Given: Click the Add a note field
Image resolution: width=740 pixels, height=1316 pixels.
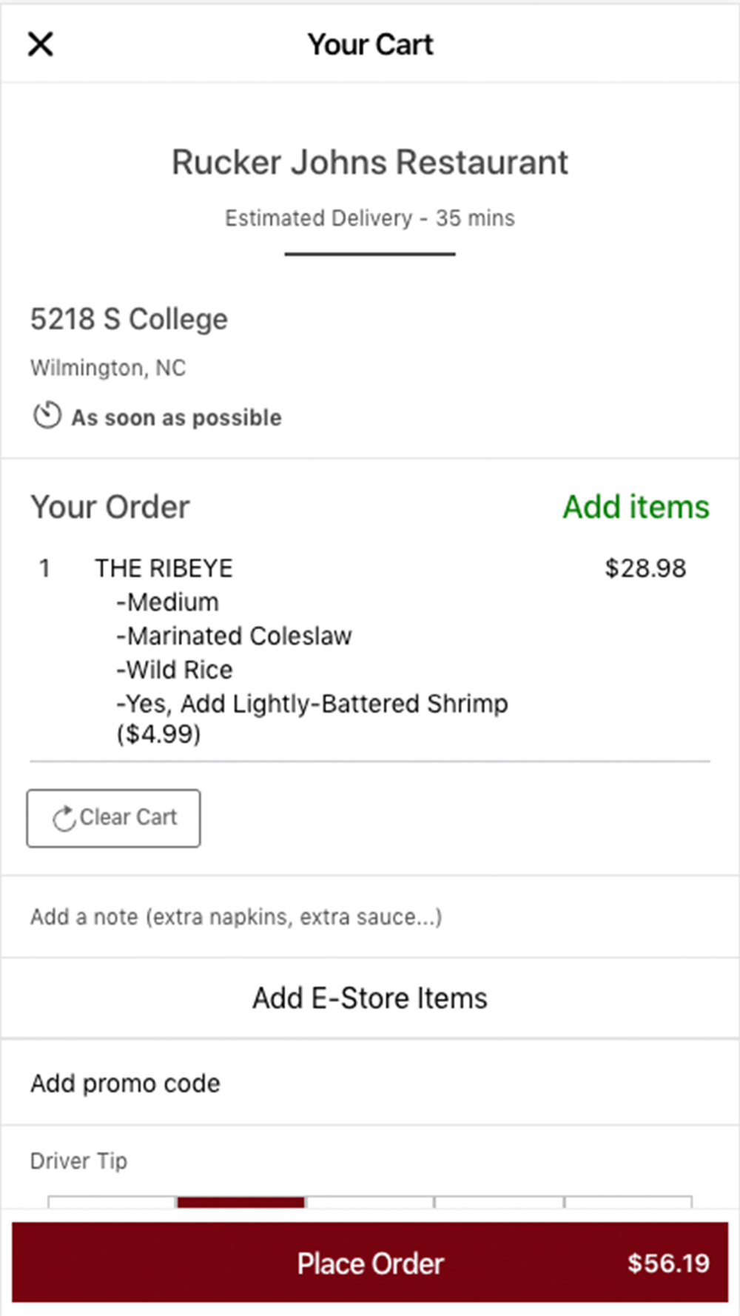Looking at the screenshot, I should (x=370, y=917).
